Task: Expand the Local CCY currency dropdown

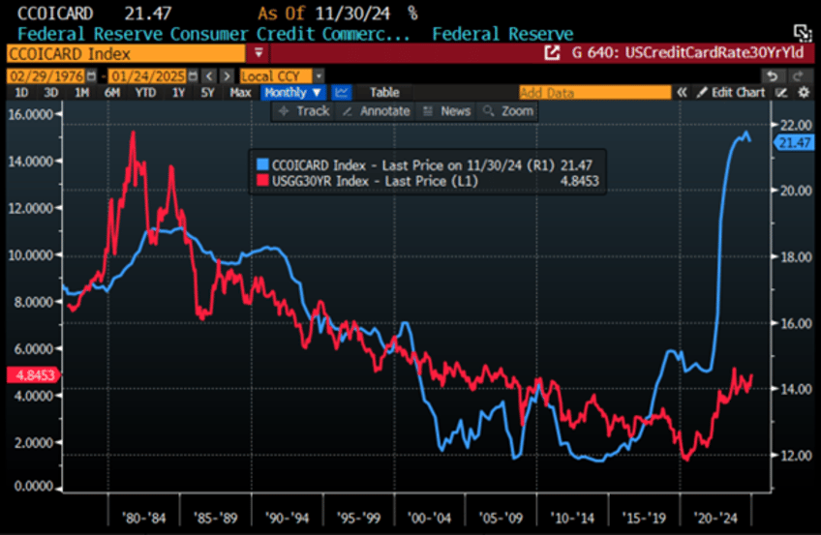Action: pyautogui.click(x=319, y=76)
